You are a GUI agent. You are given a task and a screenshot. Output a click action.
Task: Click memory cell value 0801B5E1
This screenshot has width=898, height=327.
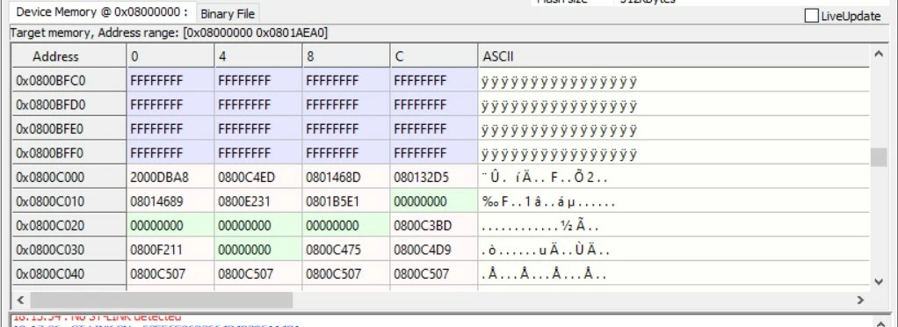click(346, 201)
